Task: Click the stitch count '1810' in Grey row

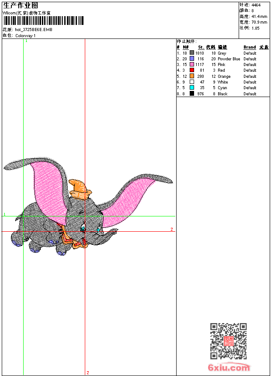Action: coord(199,53)
